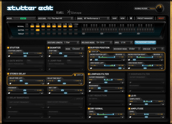
Task: Open the settings gear icon beside New
Action: tap(131, 18)
